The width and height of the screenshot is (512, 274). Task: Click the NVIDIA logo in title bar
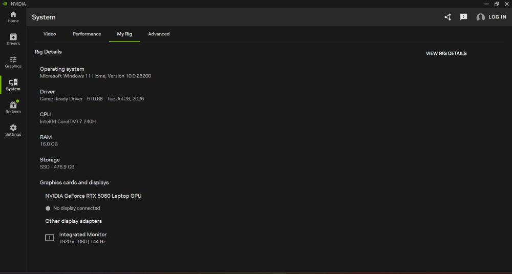coord(5,4)
